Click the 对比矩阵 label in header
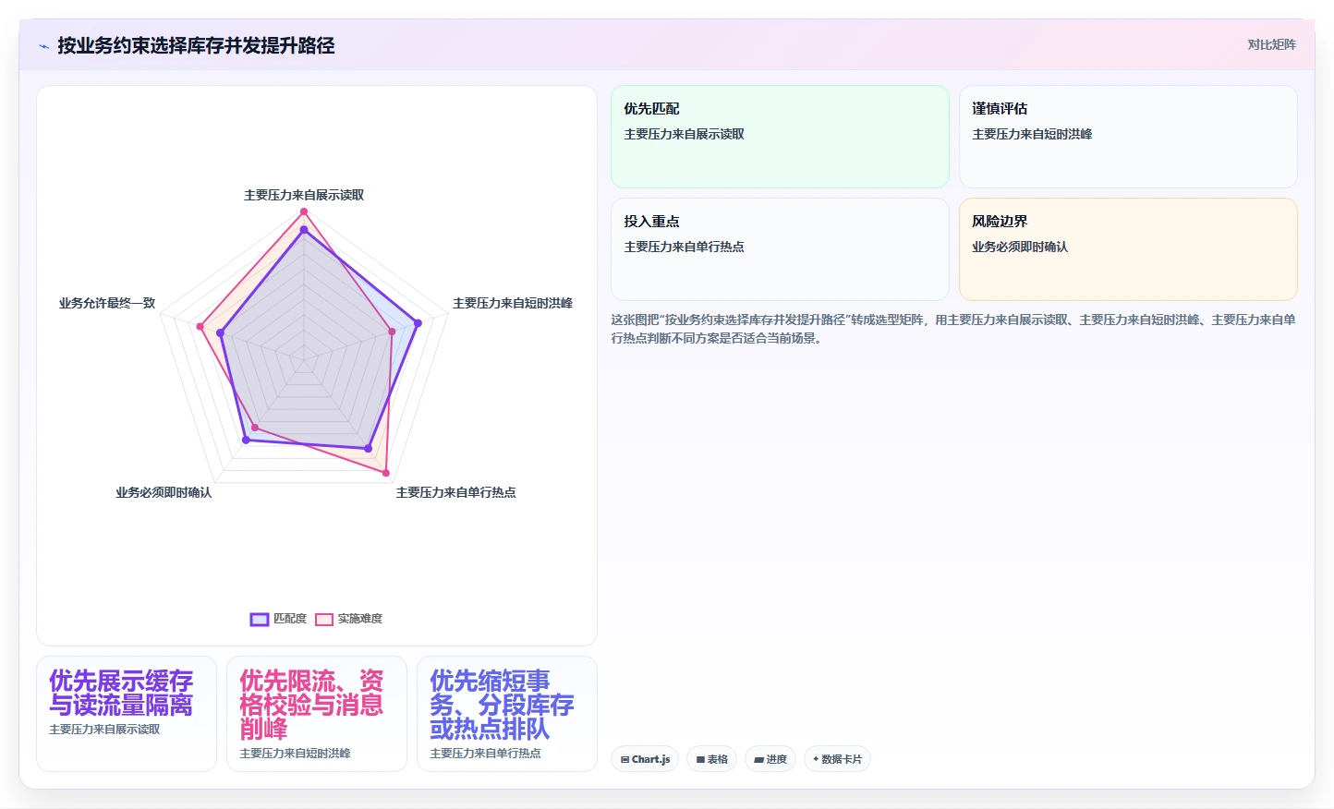This screenshot has width=1334, height=809. 1271,44
